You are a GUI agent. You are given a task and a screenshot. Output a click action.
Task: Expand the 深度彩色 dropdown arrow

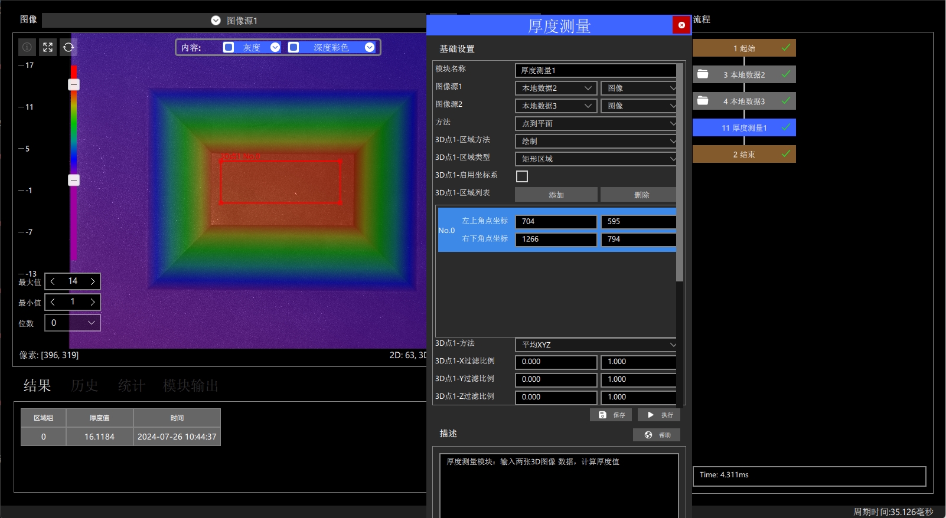click(370, 47)
